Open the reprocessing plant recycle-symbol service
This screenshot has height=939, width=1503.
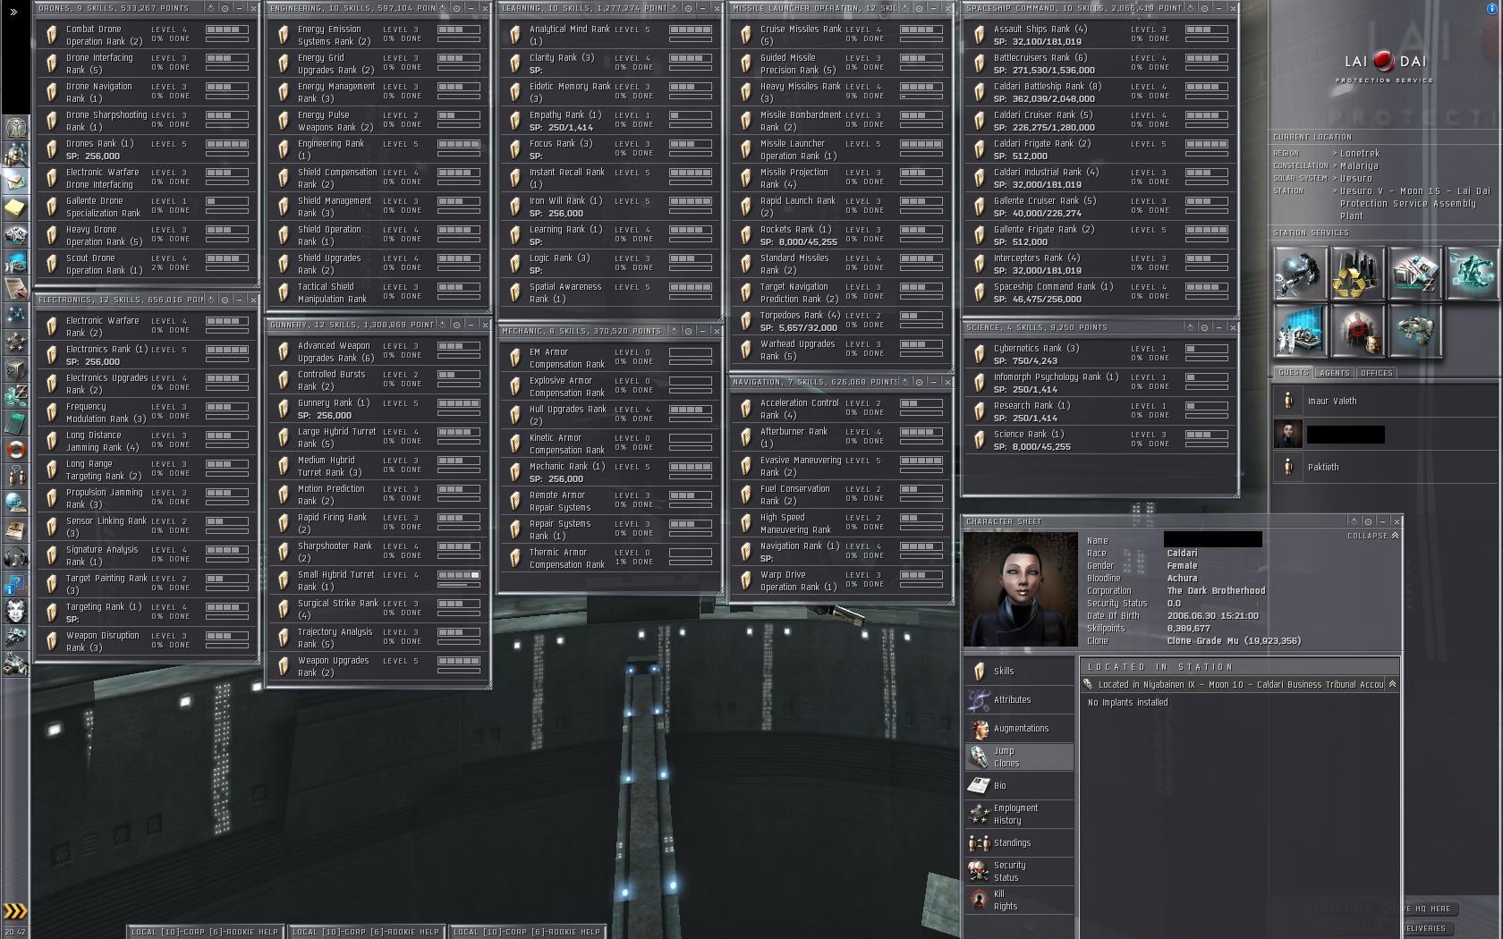coord(1356,274)
